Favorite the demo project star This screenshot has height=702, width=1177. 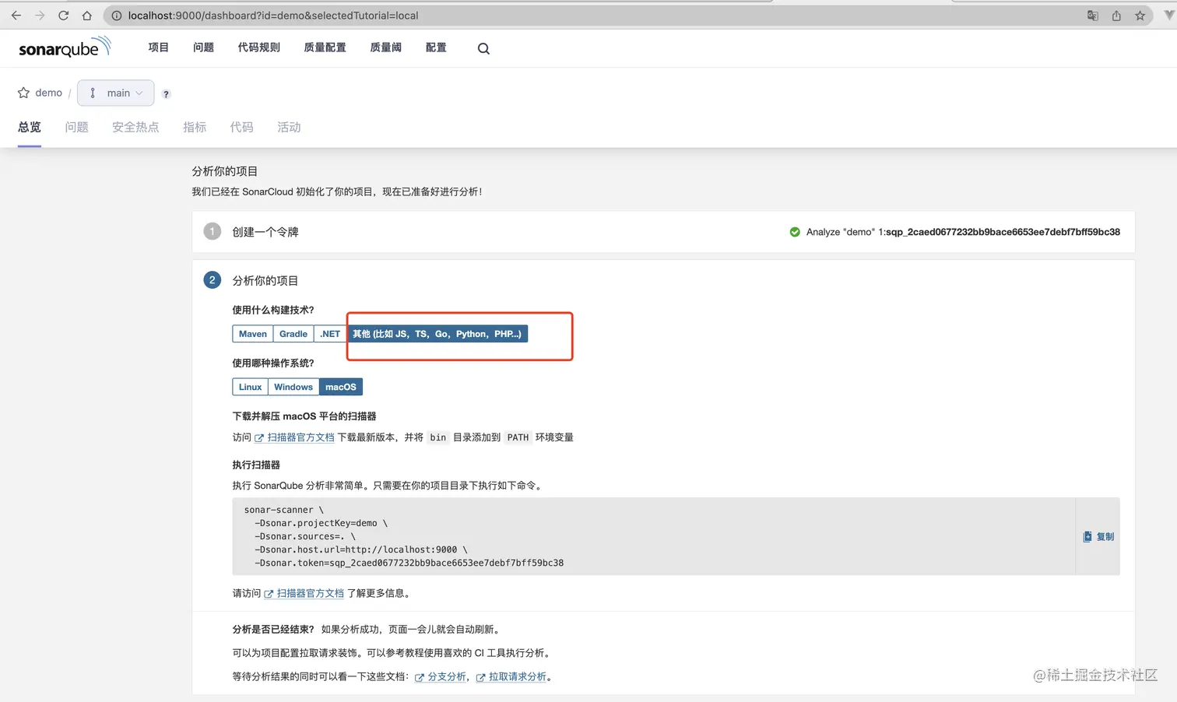(23, 93)
